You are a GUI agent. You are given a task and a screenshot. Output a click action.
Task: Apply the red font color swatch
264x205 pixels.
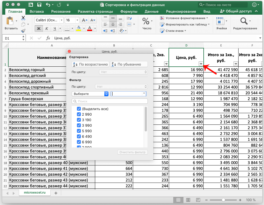click(90, 28)
